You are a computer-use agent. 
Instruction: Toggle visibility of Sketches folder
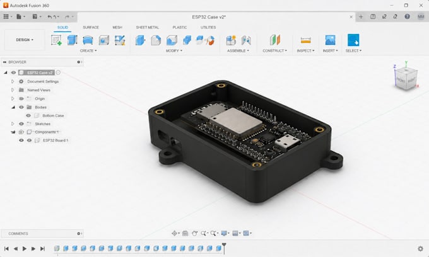(21, 123)
